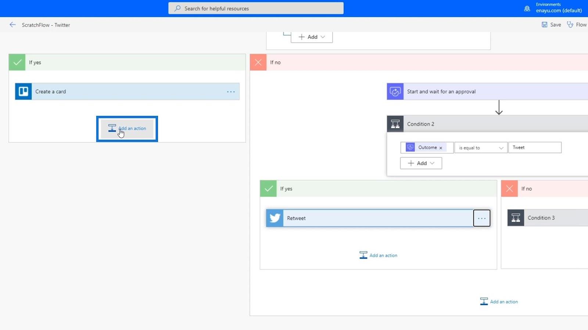Open the Flow checker button
Screen dimensions: 588x330
click(x=577, y=25)
